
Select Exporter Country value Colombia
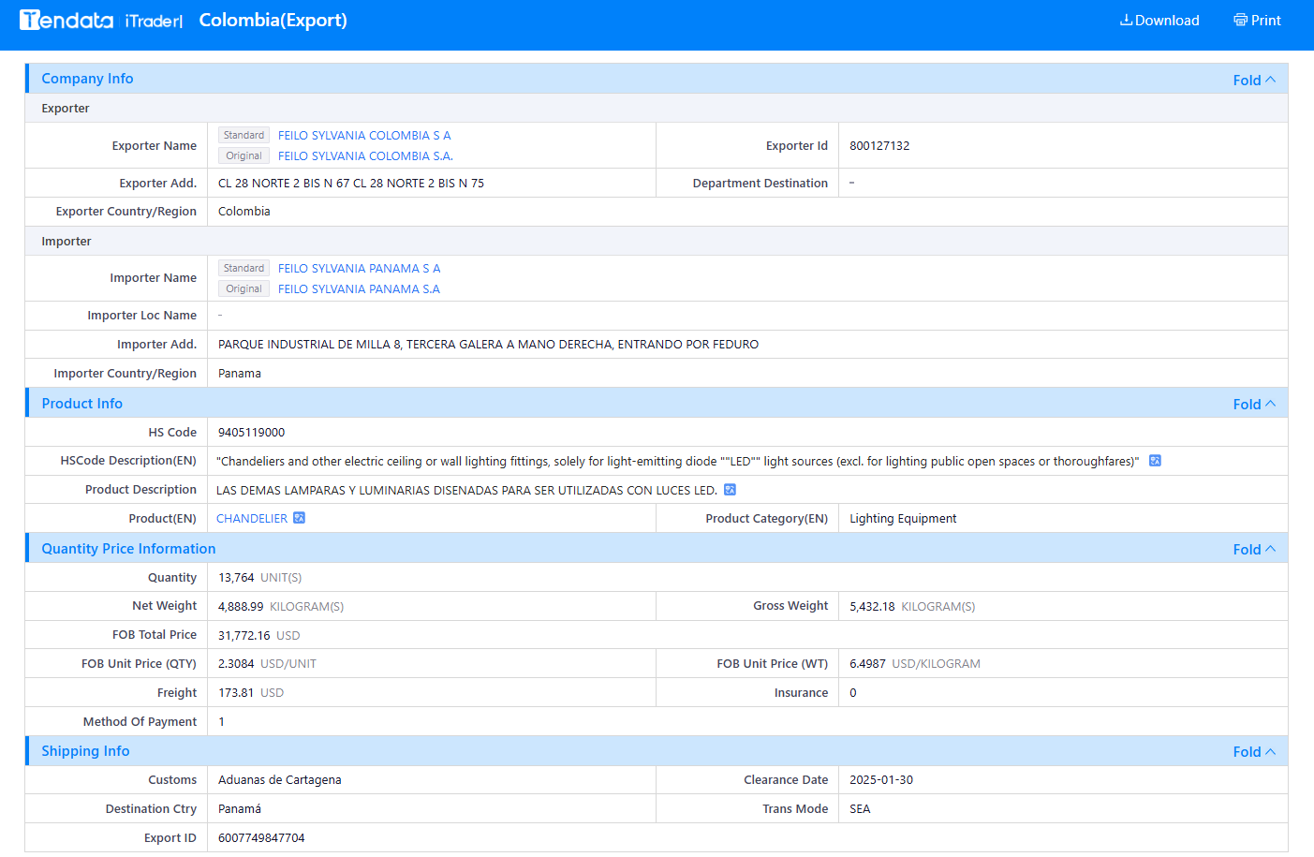coord(244,212)
